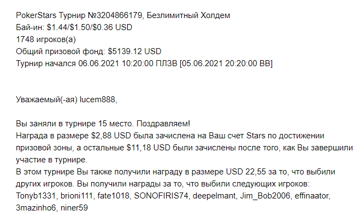The image size is (360, 222).
Task: Click the bracketed time 05.06.2021 20:20:00
Action: pyautogui.click(x=219, y=63)
